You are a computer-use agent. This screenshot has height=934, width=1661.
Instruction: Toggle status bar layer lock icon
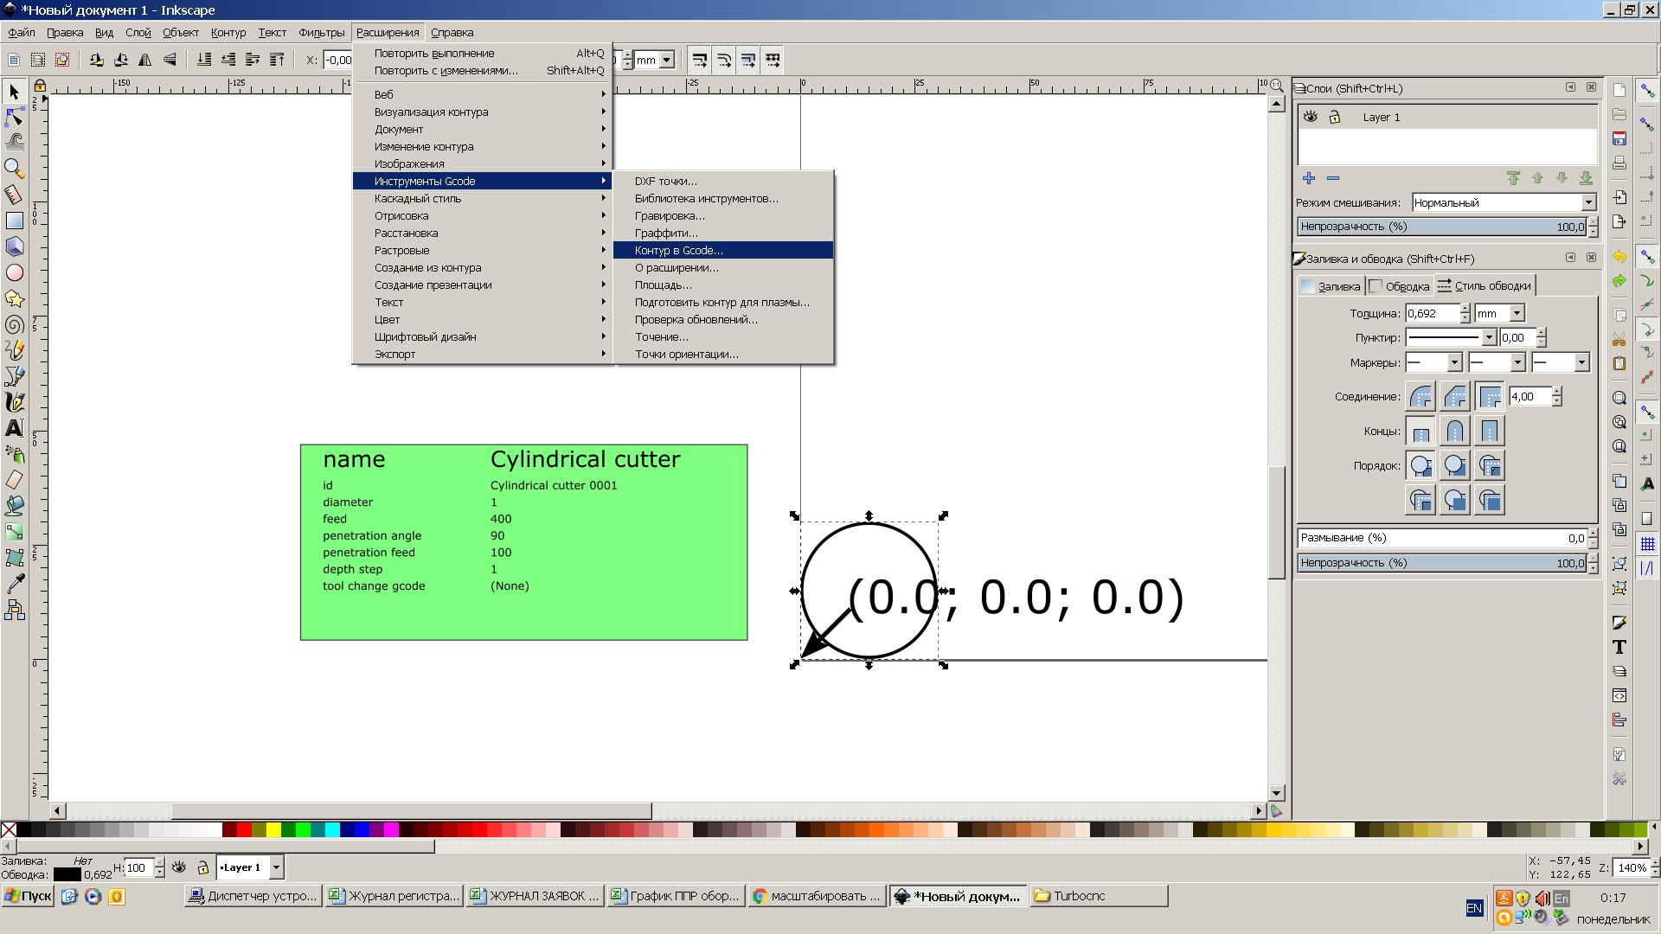click(x=202, y=867)
